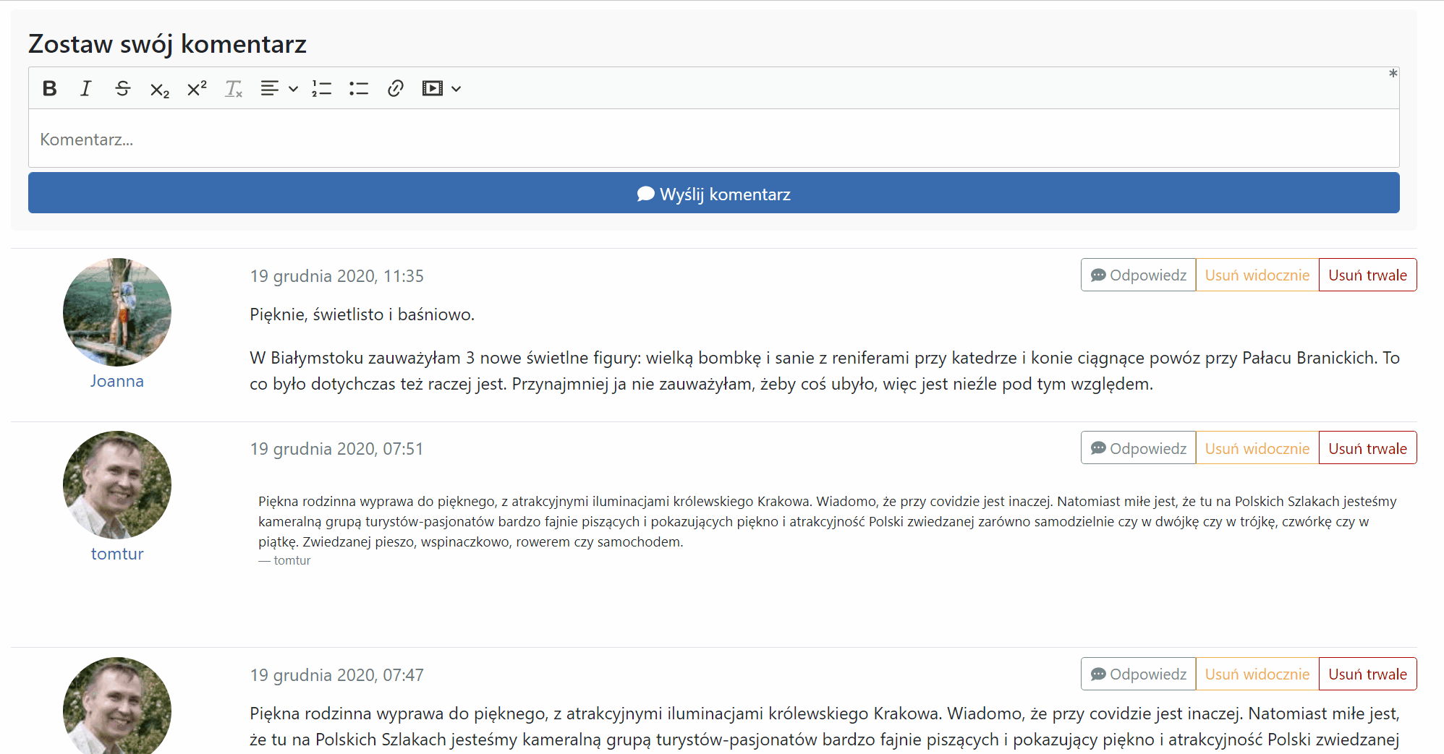The width and height of the screenshot is (1444, 754).
Task: Click the timestamp 19 grudnia 2020, 11:35
Action: point(336,276)
